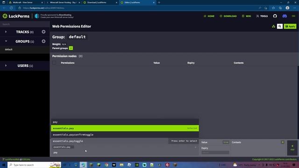Add a context with the small plus icon

point(283,142)
